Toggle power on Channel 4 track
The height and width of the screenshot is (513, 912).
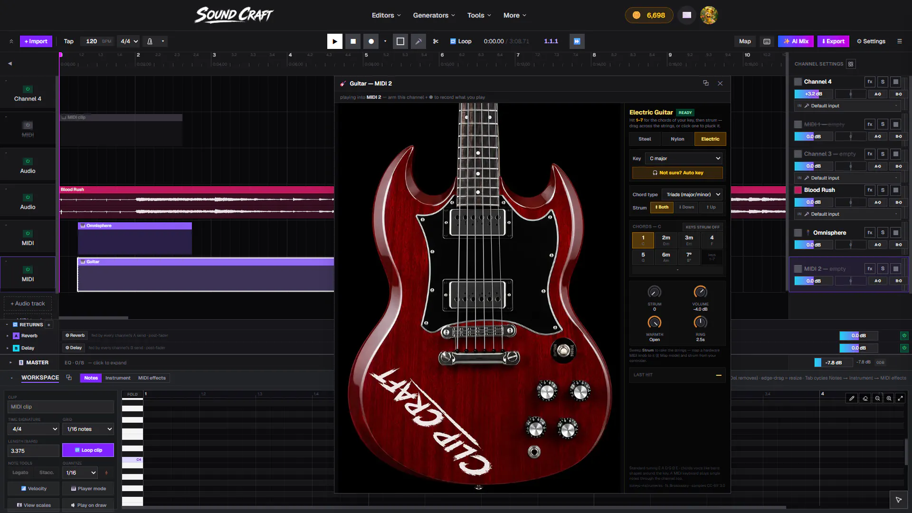tap(28, 89)
